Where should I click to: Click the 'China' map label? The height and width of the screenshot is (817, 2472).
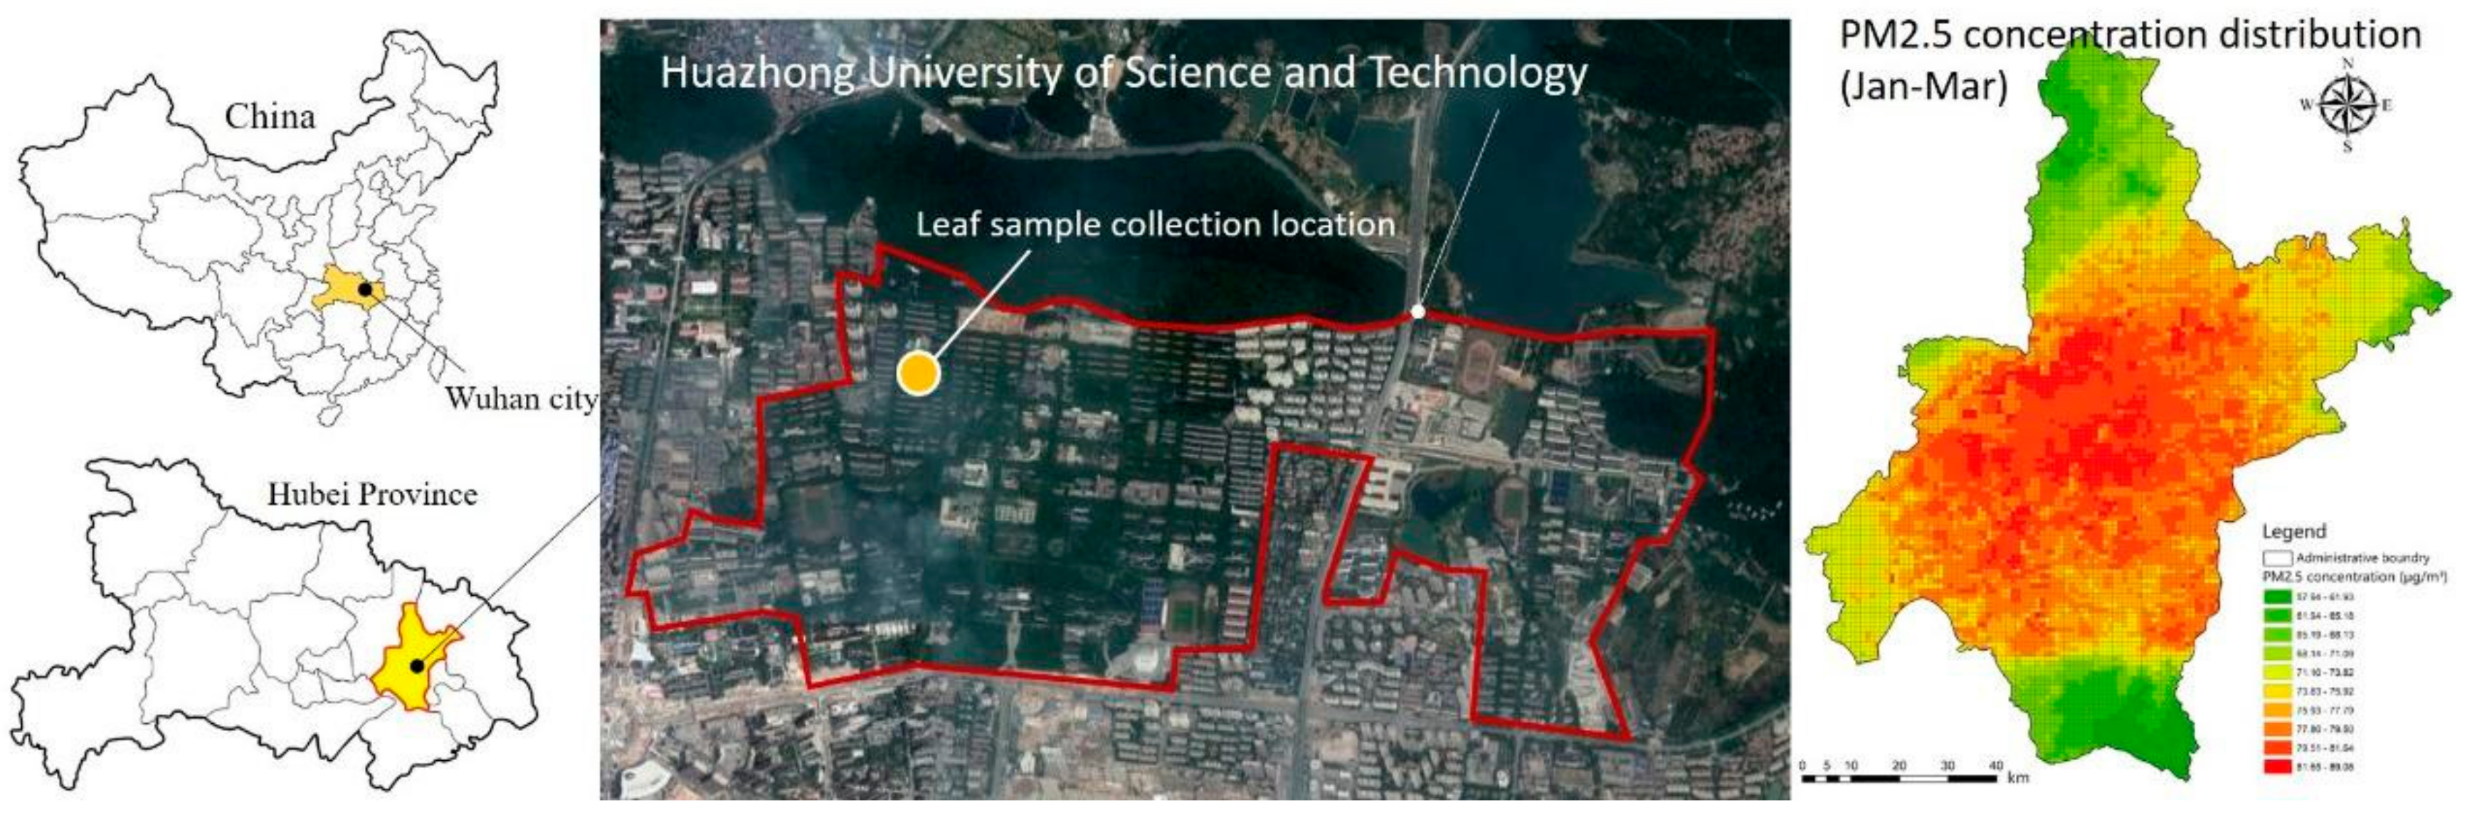[270, 117]
